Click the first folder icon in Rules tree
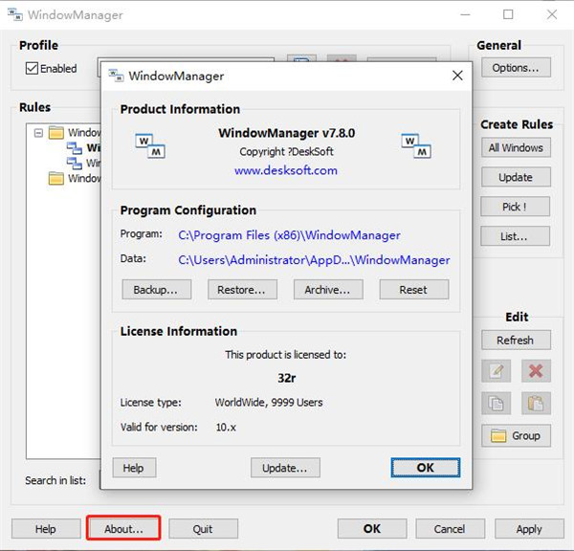This screenshot has width=574, height=551. tap(56, 133)
